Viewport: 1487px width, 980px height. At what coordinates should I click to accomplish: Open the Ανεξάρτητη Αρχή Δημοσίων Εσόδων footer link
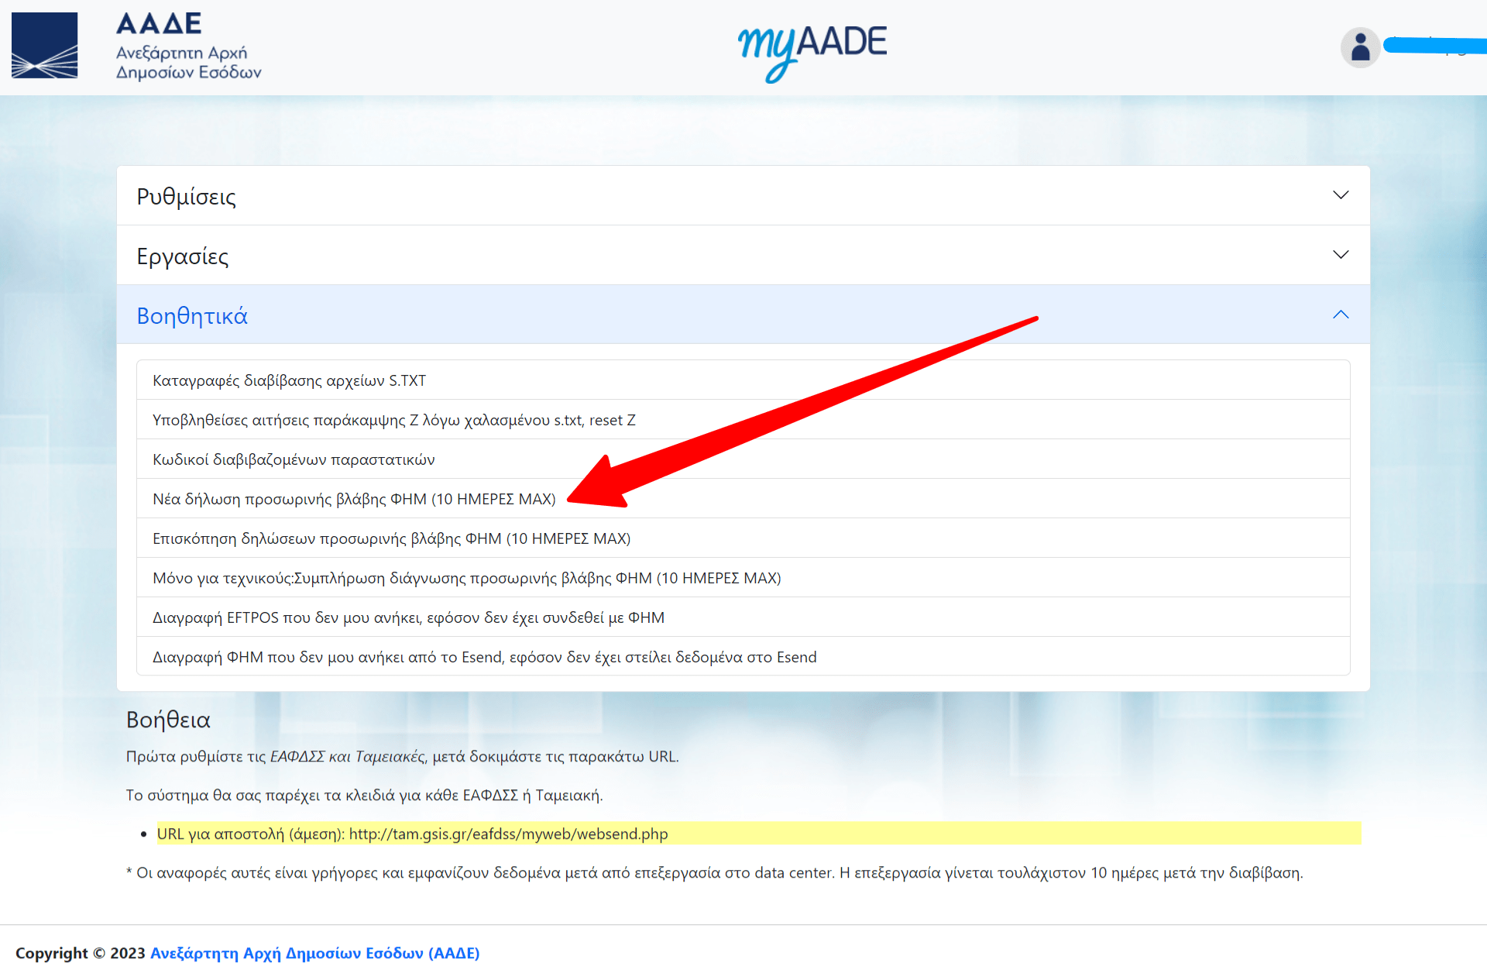[314, 953]
